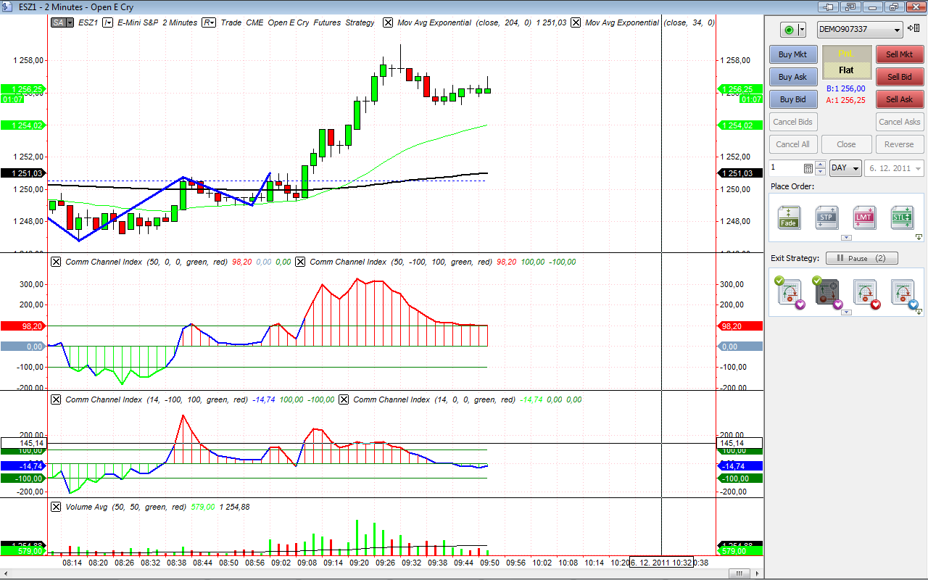Remove the Mov Avg Exponential 34 study
The height and width of the screenshot is (580, 928).
576,22
